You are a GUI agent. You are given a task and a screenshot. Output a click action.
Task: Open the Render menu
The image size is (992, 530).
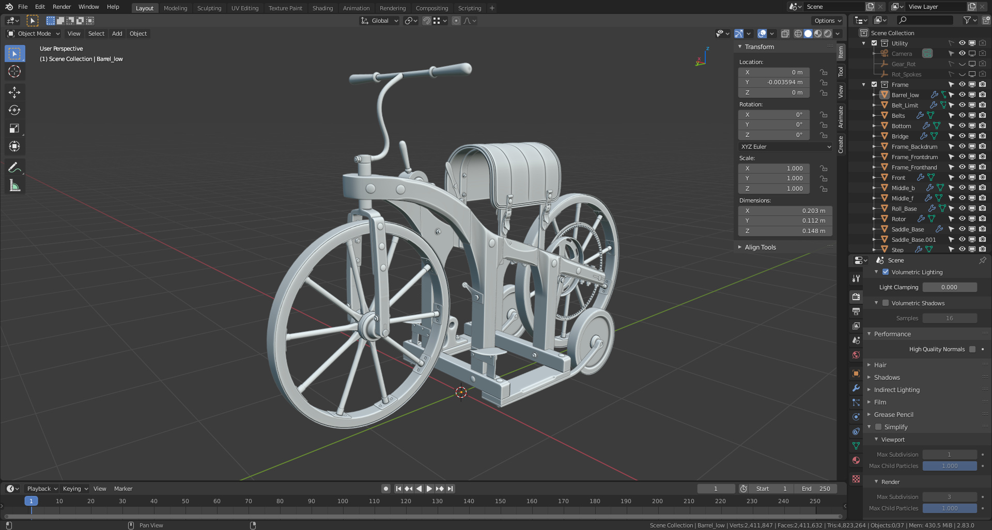click(61, 7)
